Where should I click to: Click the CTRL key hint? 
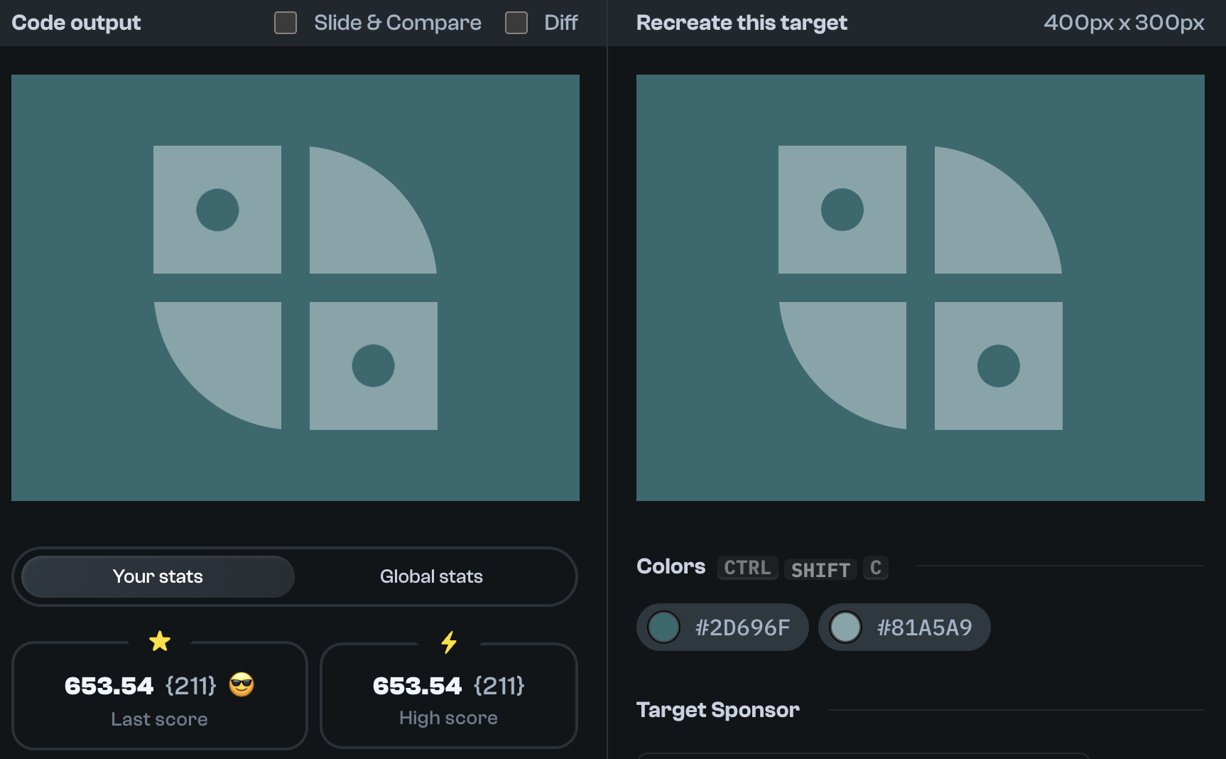pyautogui.click(x=747, y=568)
